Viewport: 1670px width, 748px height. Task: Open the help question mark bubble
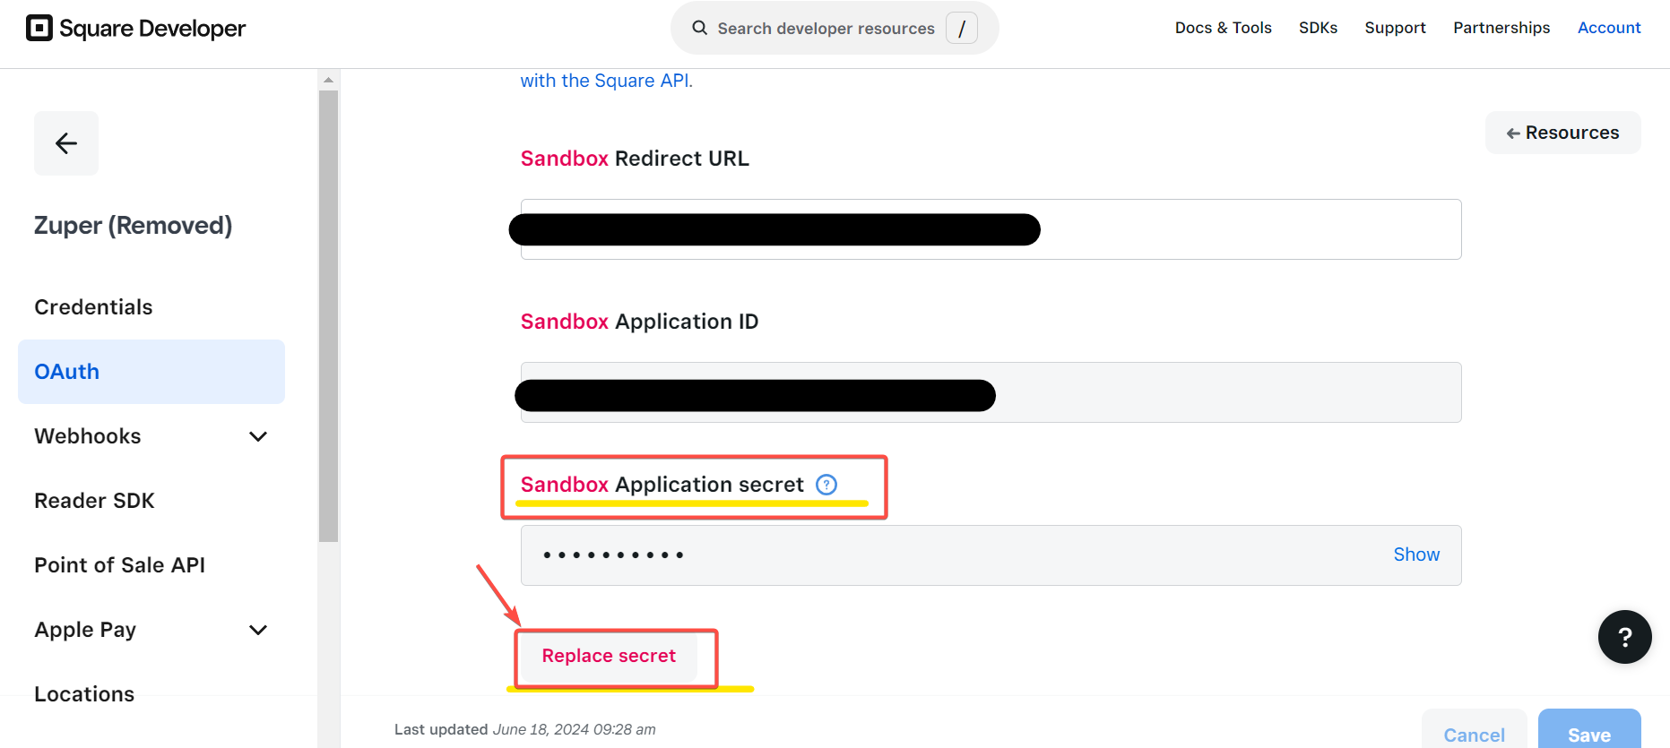tap(1624, 637)
